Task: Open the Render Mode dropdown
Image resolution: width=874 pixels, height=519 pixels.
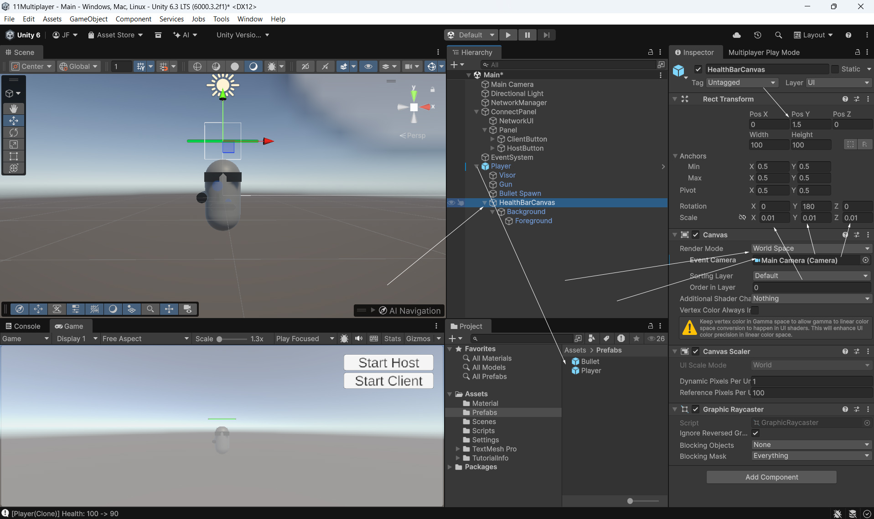Action: 811,248
